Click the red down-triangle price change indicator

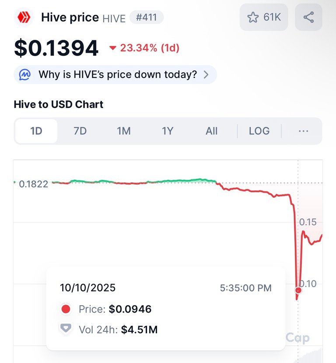(x=113, y=48)
